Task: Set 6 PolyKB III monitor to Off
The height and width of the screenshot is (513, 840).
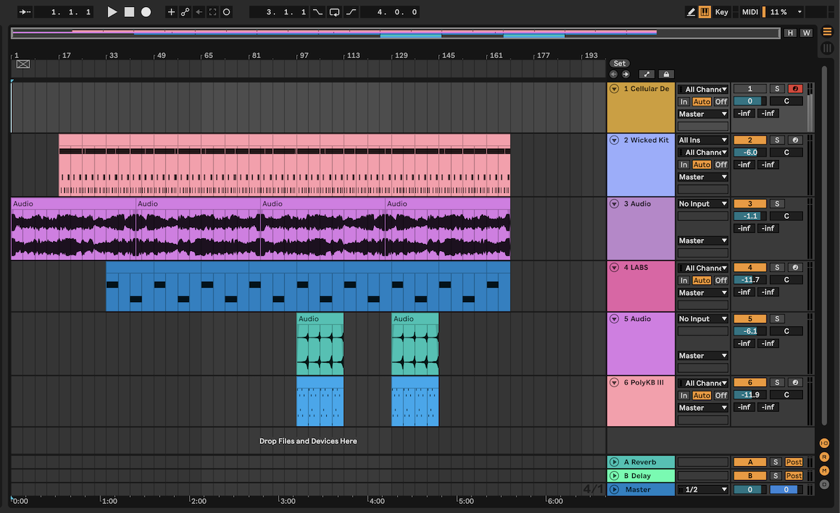Action: tap(721, 396)
